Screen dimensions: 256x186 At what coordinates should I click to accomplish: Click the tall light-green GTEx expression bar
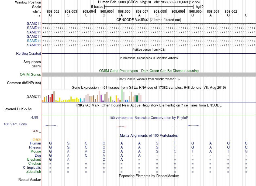click(x=122, y=95)
